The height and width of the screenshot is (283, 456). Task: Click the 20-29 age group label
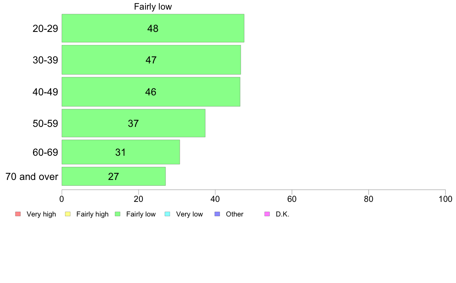pos(45,28)
